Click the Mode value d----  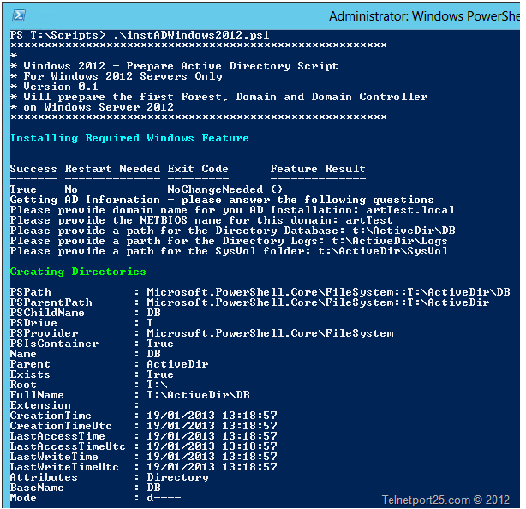click(164, 498)
